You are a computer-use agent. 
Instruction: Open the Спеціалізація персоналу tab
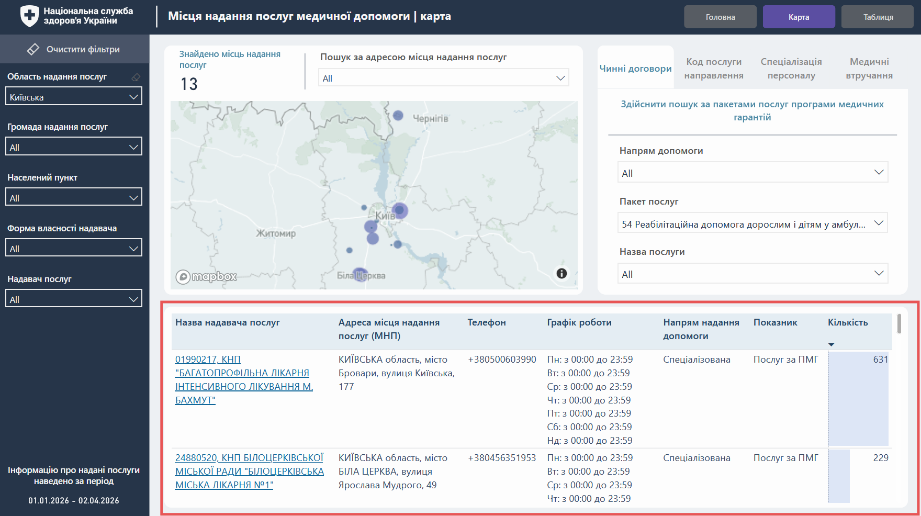(791, 69)
